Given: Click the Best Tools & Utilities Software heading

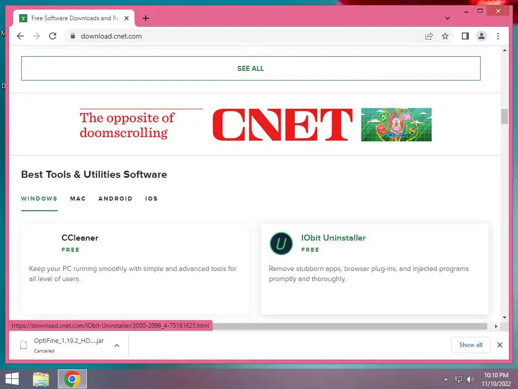Looking at the screenshot, I should coord(94,174).
